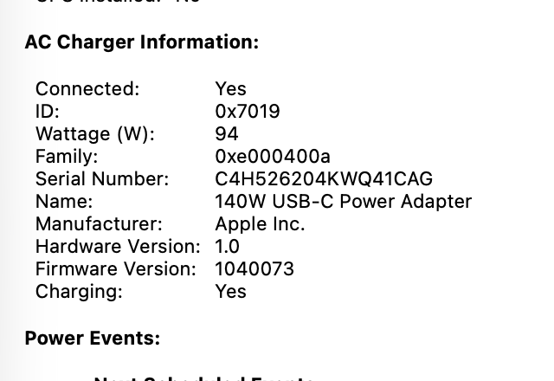Click the Manufacturer label

coord(98,224)
